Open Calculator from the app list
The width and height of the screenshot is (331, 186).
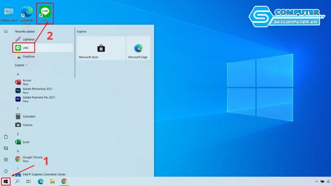[43, 116]
